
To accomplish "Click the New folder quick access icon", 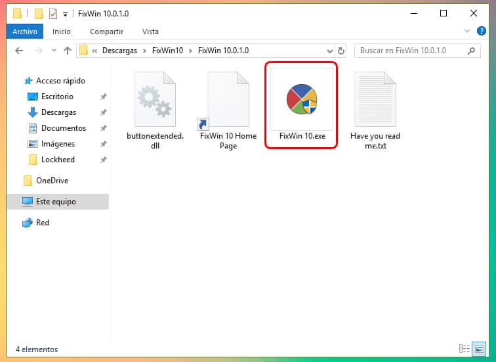I will [39, 14].
